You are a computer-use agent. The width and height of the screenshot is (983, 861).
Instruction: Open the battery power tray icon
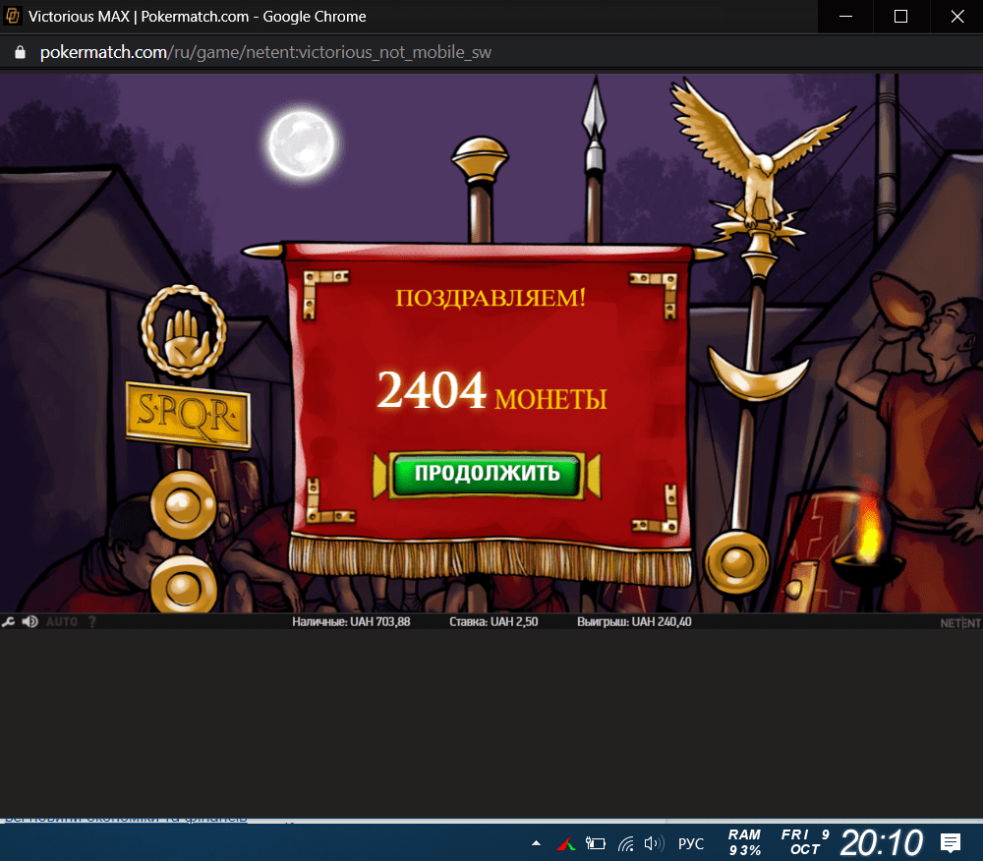click(x=595, y=843)
